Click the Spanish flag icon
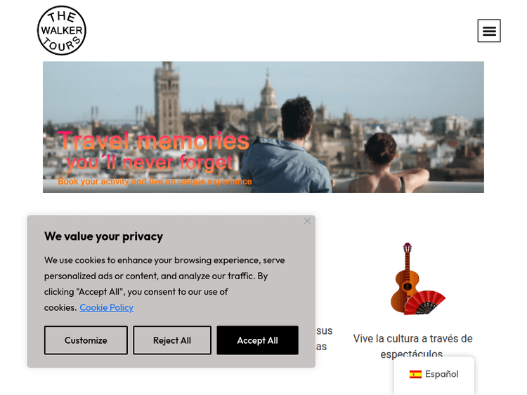 [415, 374]
